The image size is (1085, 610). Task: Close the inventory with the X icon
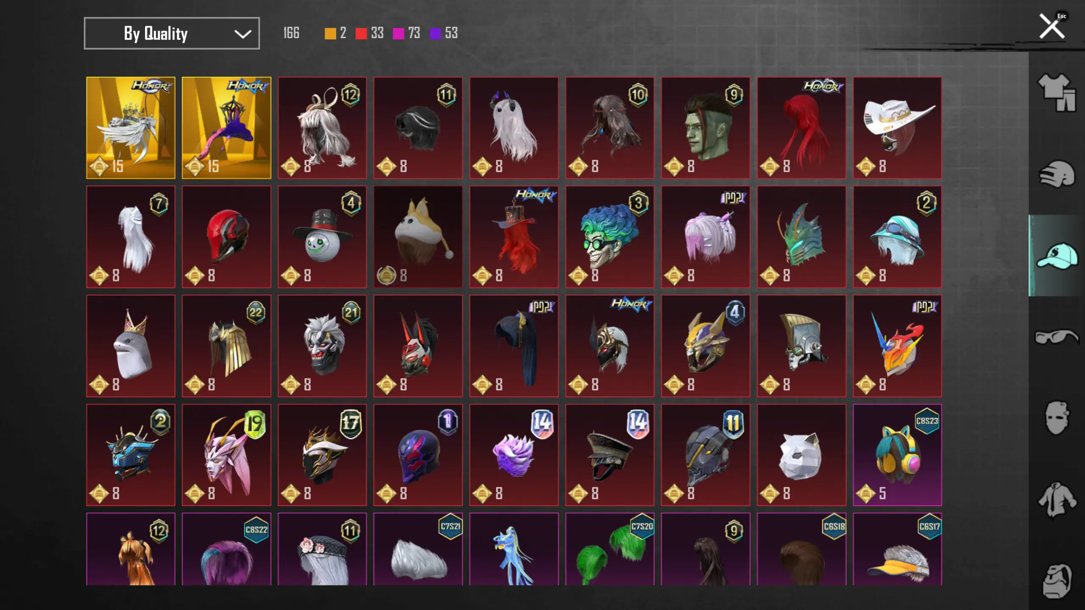coord(1052,26)
